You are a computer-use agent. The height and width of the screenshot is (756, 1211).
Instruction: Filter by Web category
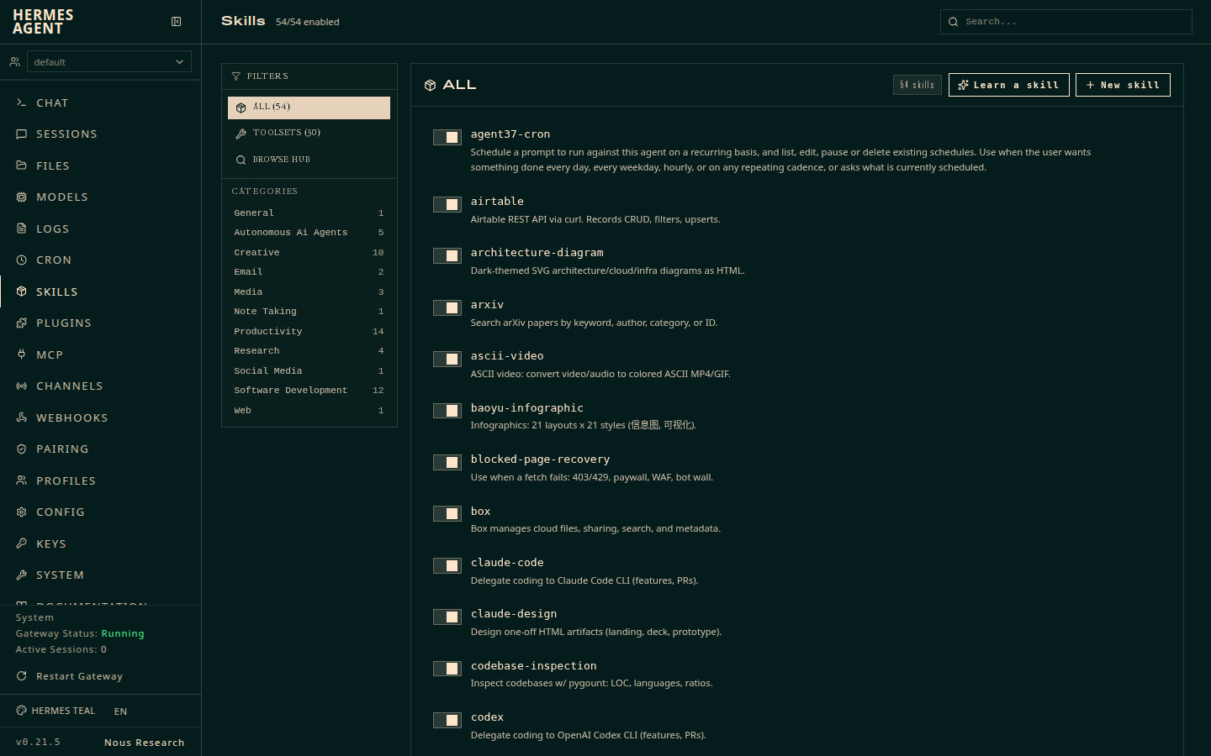click(x=309, y=411)
